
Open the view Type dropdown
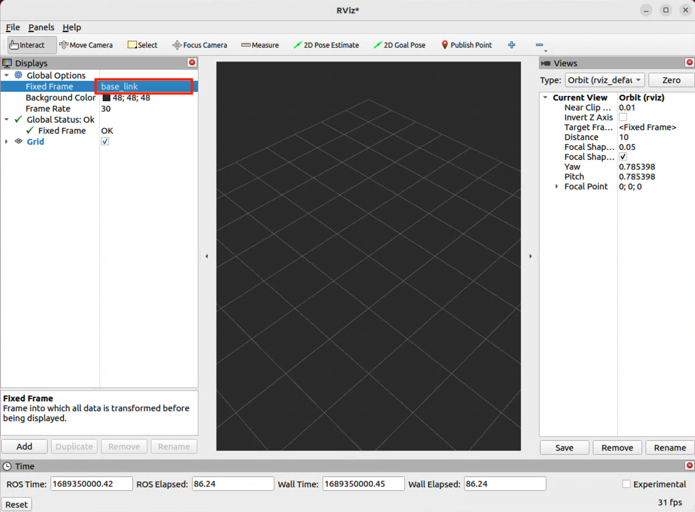605,80
